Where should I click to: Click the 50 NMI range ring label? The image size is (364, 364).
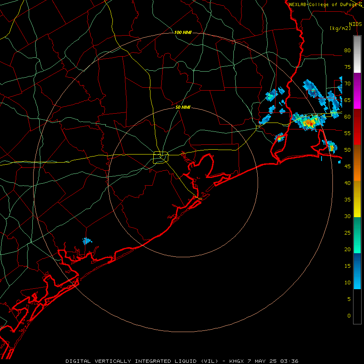[x=183, y=107]
